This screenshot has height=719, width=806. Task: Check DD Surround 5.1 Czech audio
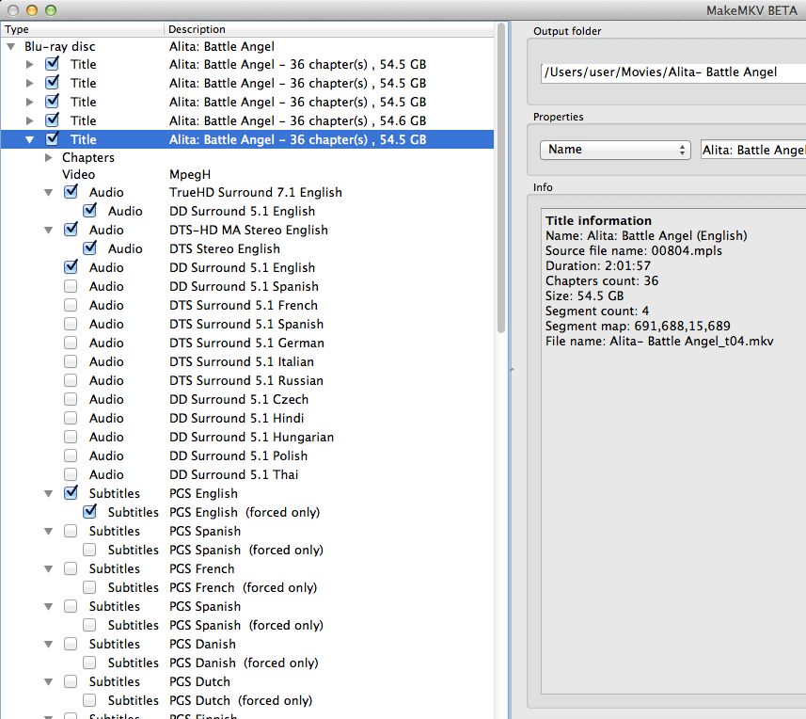tap(71, 399)
